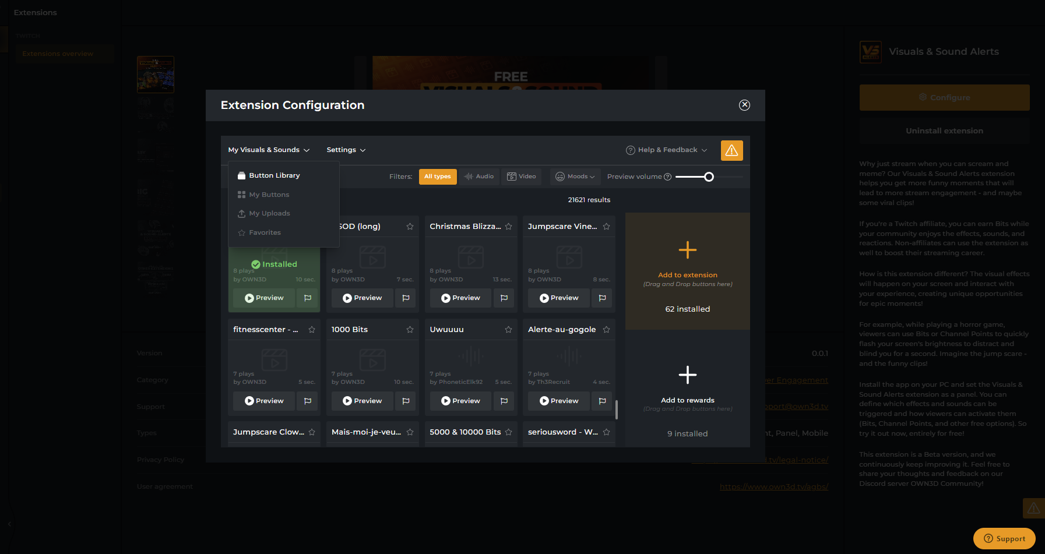Click the Visuals & Sound Alerts logo
The height and width of the screenshot is (554, 1045).
pyautogui.click(x=871, y=52)
